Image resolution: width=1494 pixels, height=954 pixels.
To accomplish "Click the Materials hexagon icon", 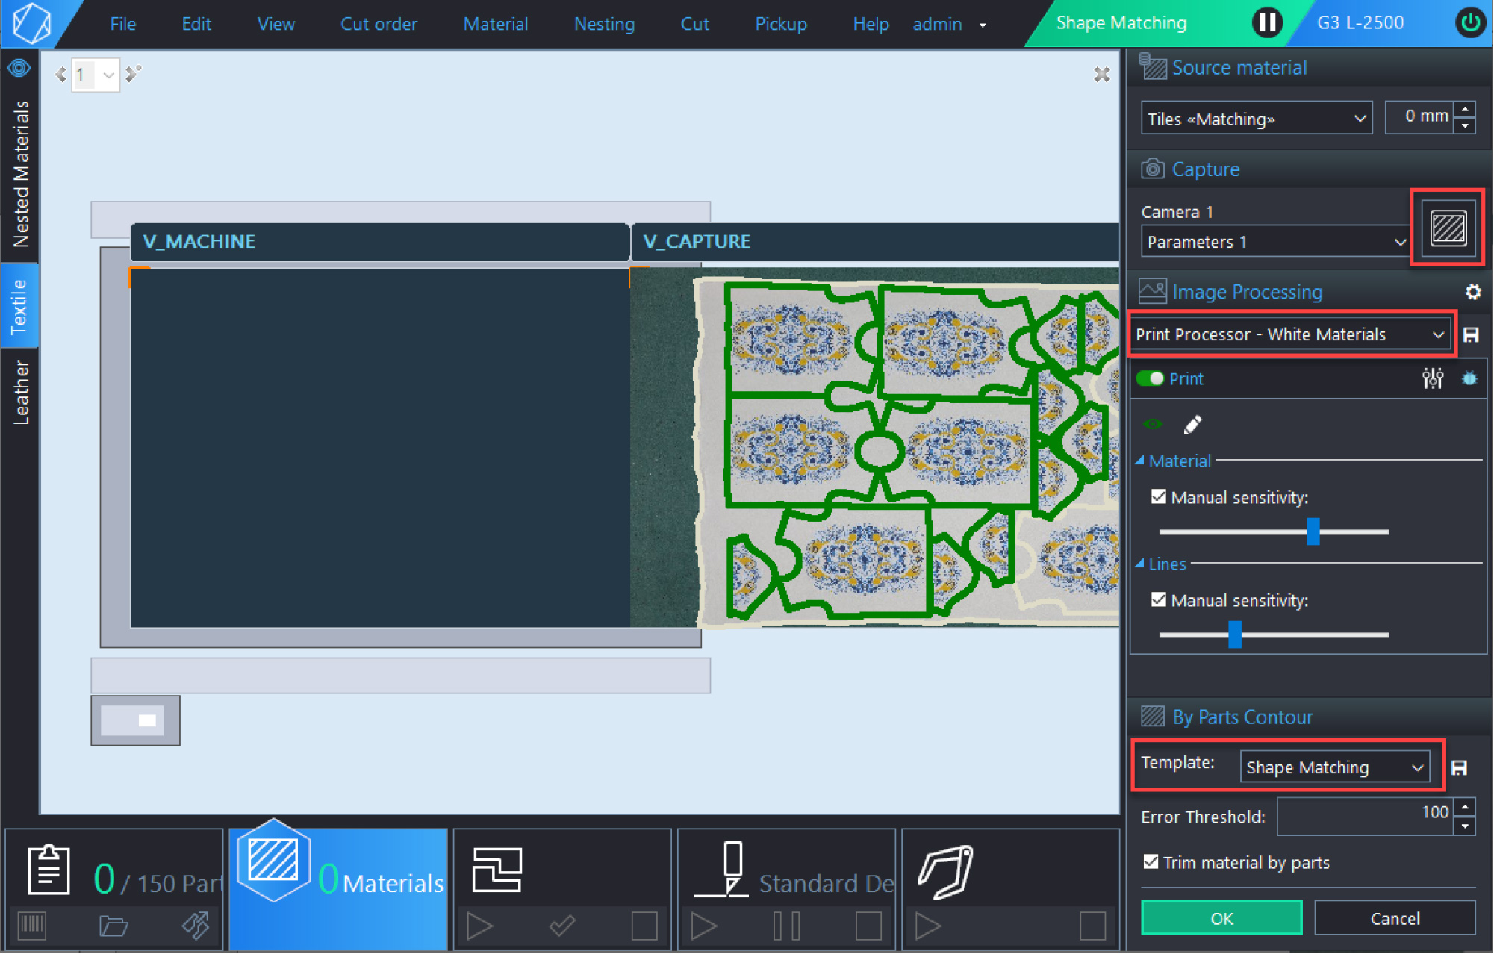I will pyautogui.click(x=273, y=861).
